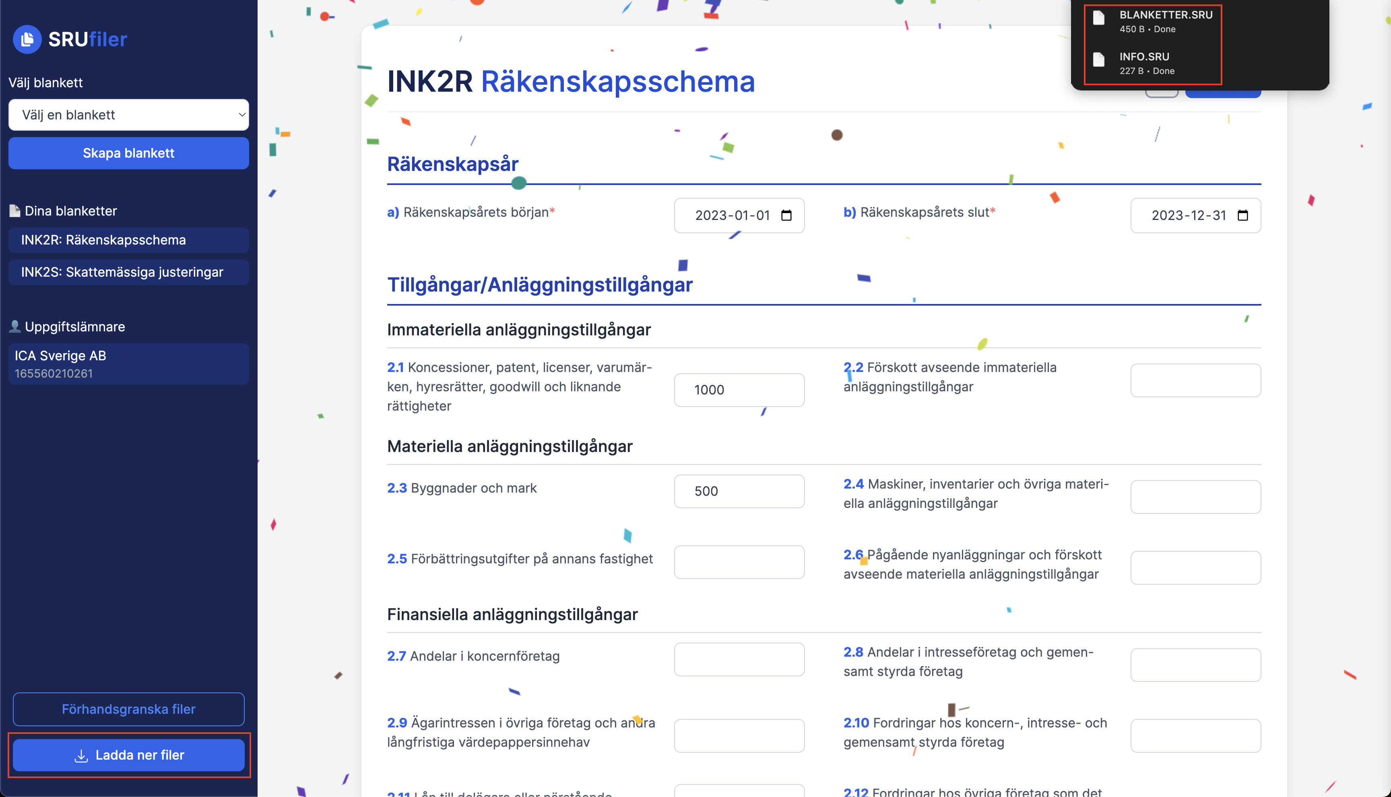1391x797 pixels.
Task: Click the download arrow icon on Ladda ner filer
Action: (81, 756)
